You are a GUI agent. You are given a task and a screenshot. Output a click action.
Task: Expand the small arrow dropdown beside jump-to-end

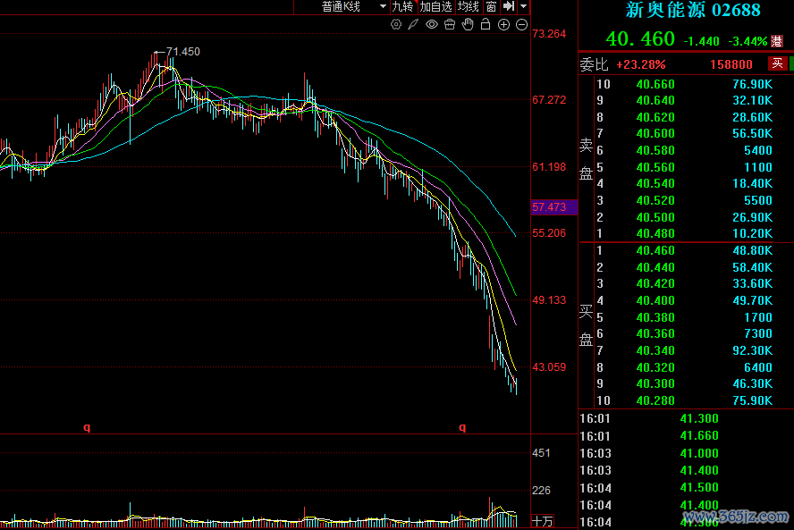click(x=524, y=6)
